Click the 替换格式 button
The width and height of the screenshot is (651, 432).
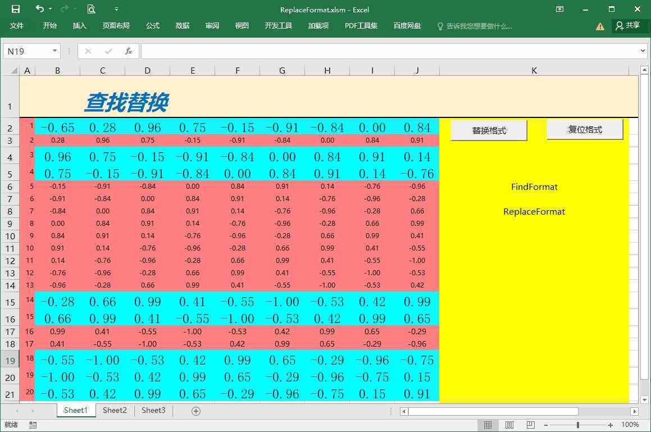pos(489,130)
